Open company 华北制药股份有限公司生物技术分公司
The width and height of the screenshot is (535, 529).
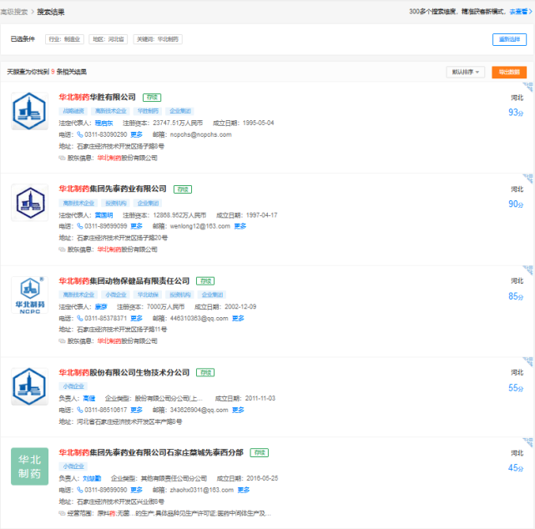[124, 372]
